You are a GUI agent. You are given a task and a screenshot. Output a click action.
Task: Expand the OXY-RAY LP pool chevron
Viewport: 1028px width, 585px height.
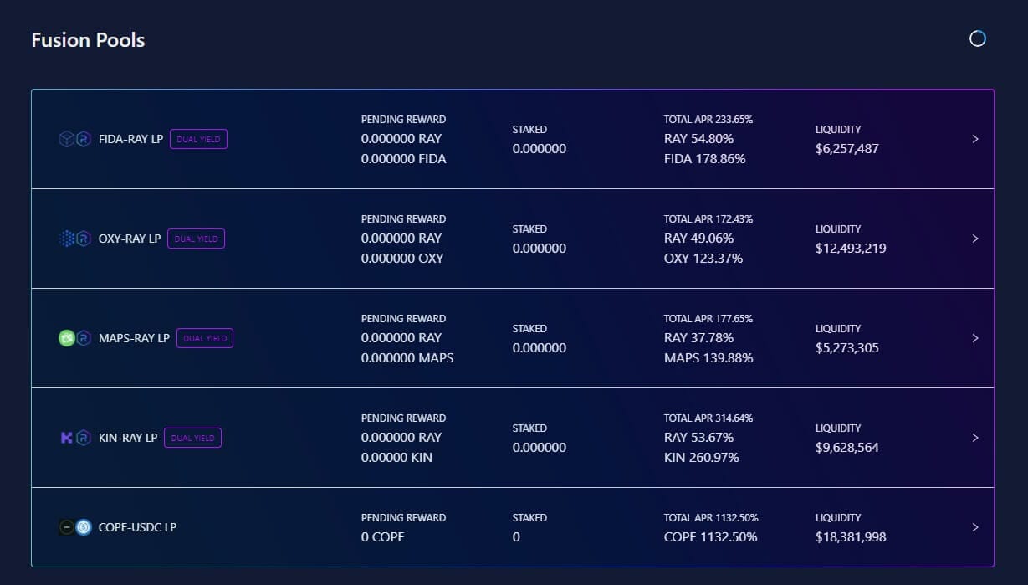coord(975,239)
